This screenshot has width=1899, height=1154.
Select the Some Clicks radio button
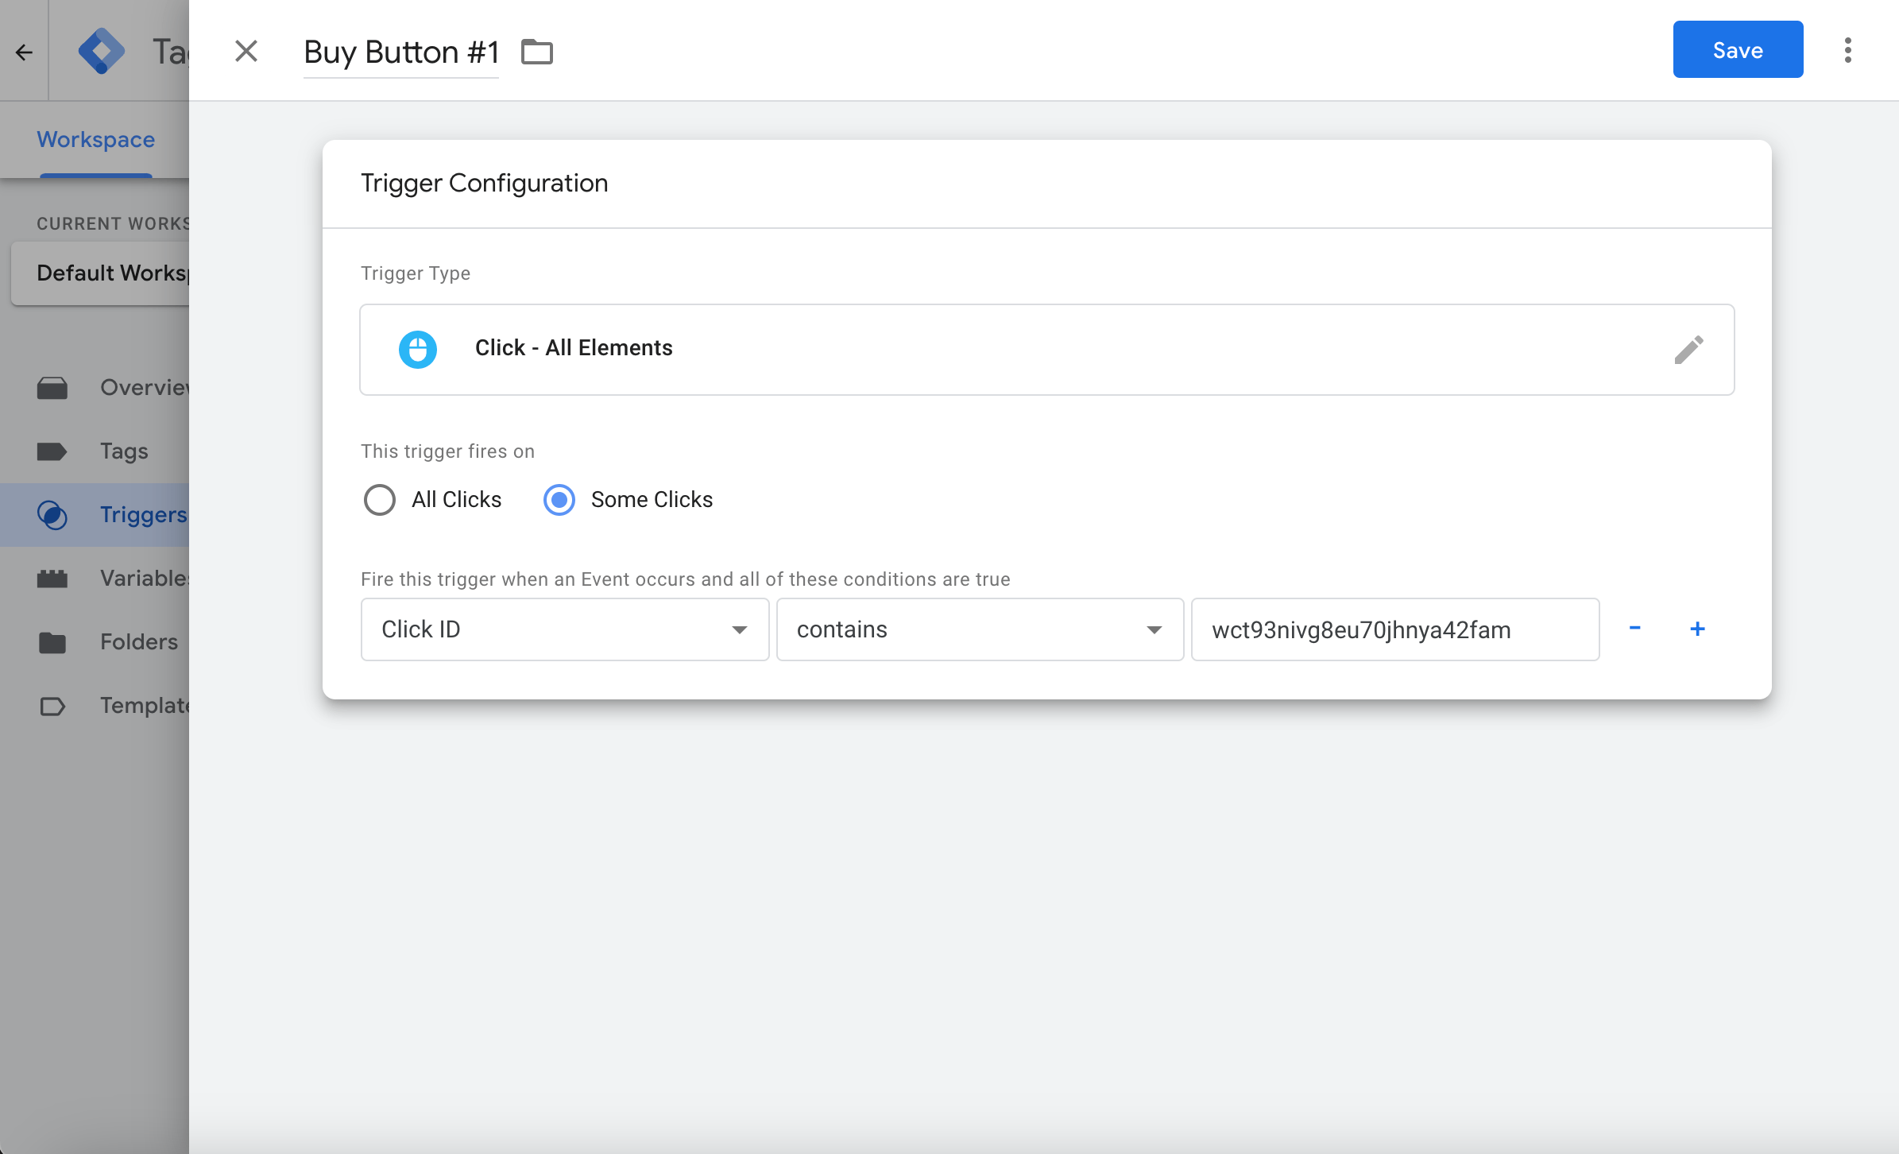pyautogui.click(x=559, y=500)
